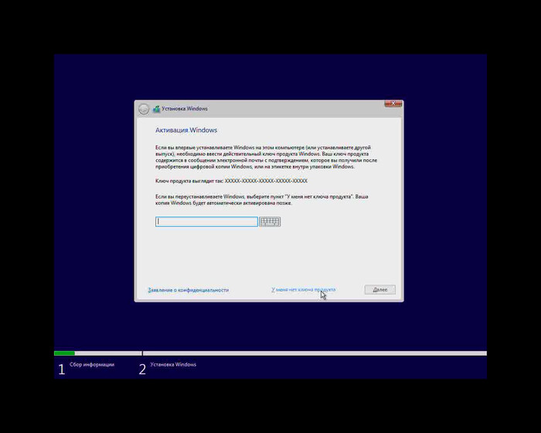Image resolution: width=541 pixels, height=433 pixels.
Task: Click the green filled progress bar segment
Action: point(64,353)
